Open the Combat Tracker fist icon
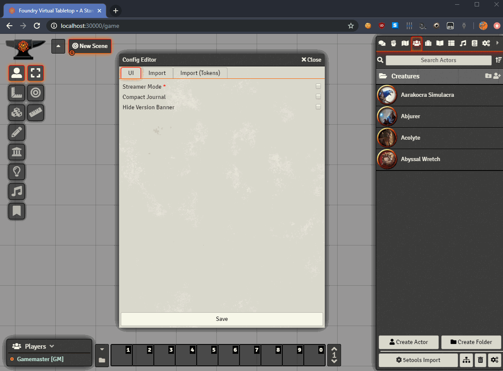Viewport: 503px width, 371px height. 393,43
